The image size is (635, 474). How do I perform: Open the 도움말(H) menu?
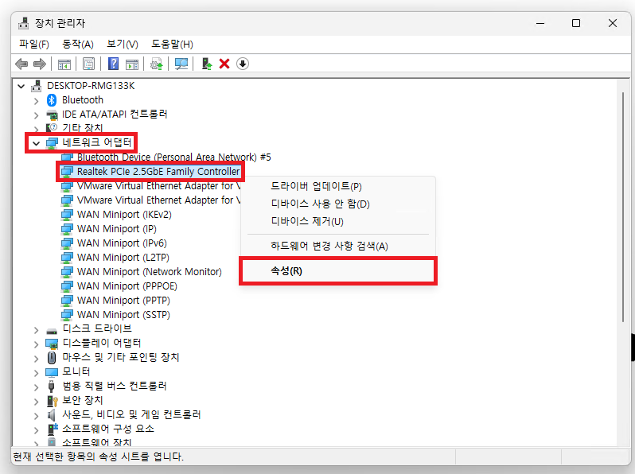(x=172, y=44)
